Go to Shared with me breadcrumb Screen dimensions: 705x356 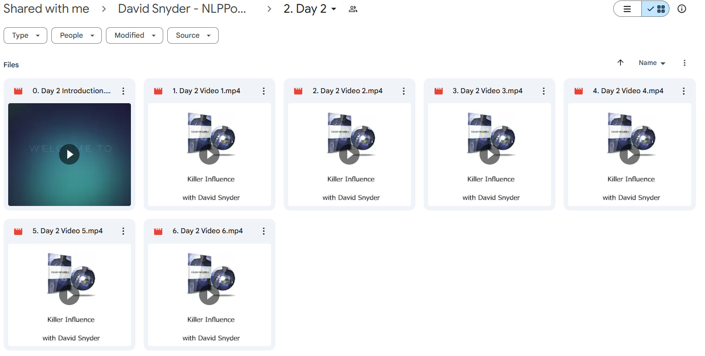46,9
